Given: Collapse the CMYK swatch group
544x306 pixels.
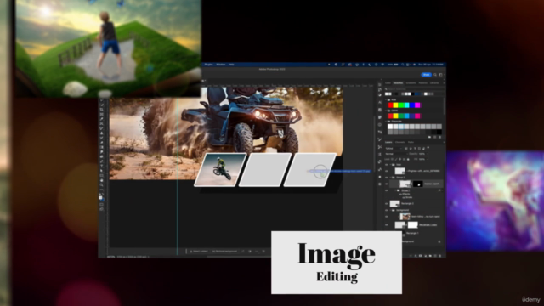Looking at the screenshot, I should click(386, 110).
